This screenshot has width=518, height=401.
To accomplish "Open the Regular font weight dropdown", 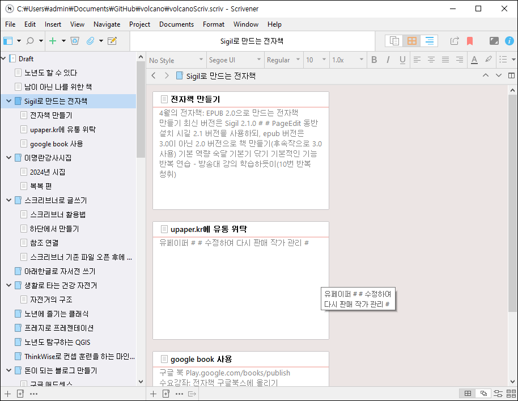I will coord(283,60).
